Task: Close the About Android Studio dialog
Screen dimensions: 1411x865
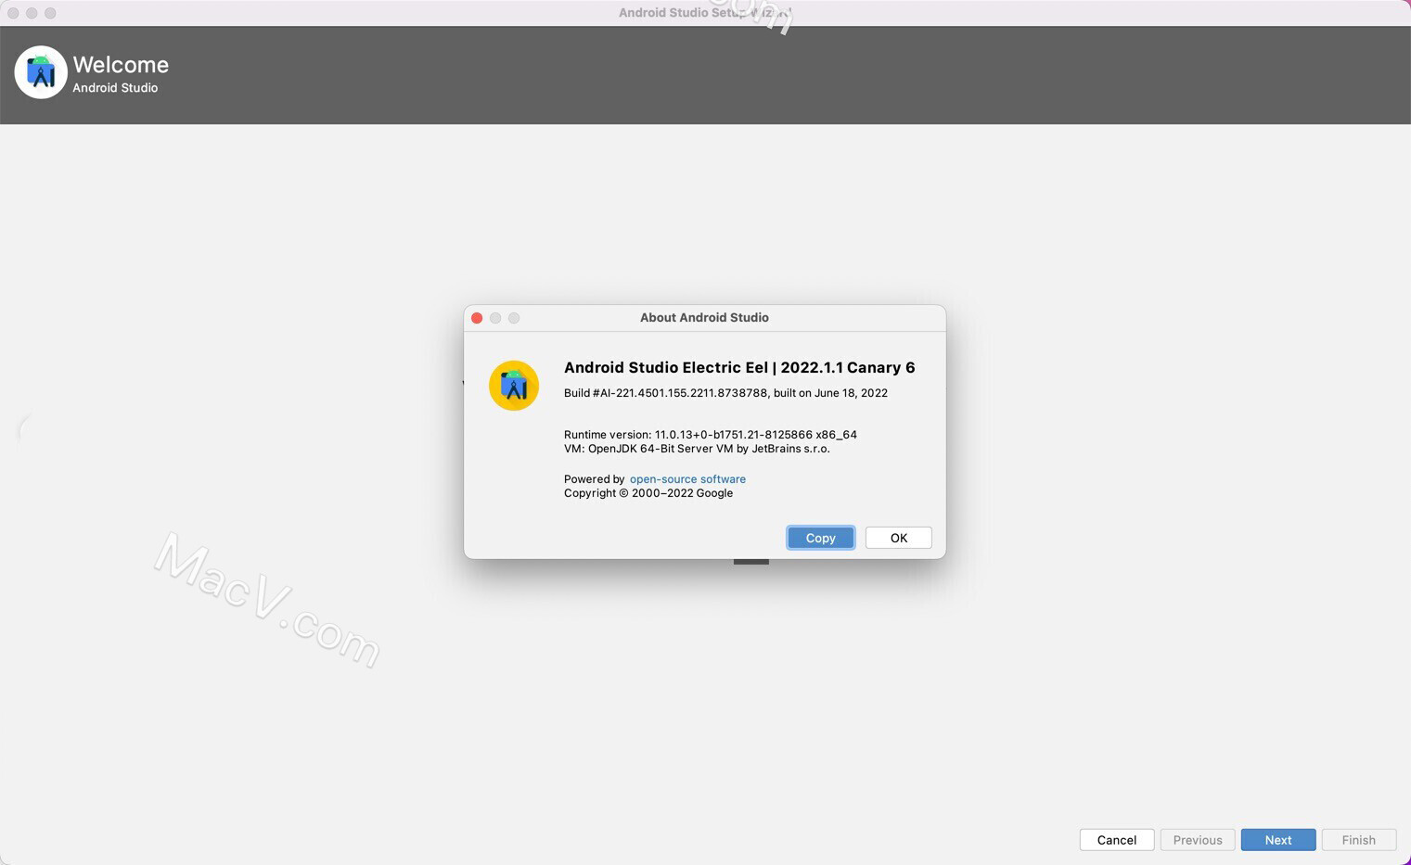Action: click(x=477, y=318)
